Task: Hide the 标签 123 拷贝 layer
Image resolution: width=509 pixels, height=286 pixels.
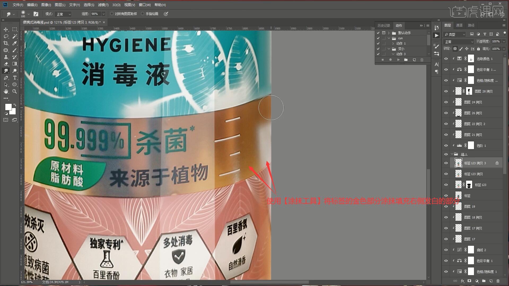Action: 446,174
